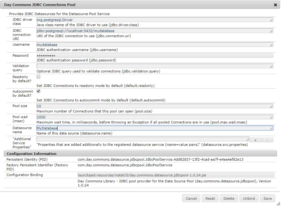Viewport: 281px width, 206px height.
Task: Click the 'Day Commons Library' version description text
Action: pyautogui.click(x=174, y=183)
